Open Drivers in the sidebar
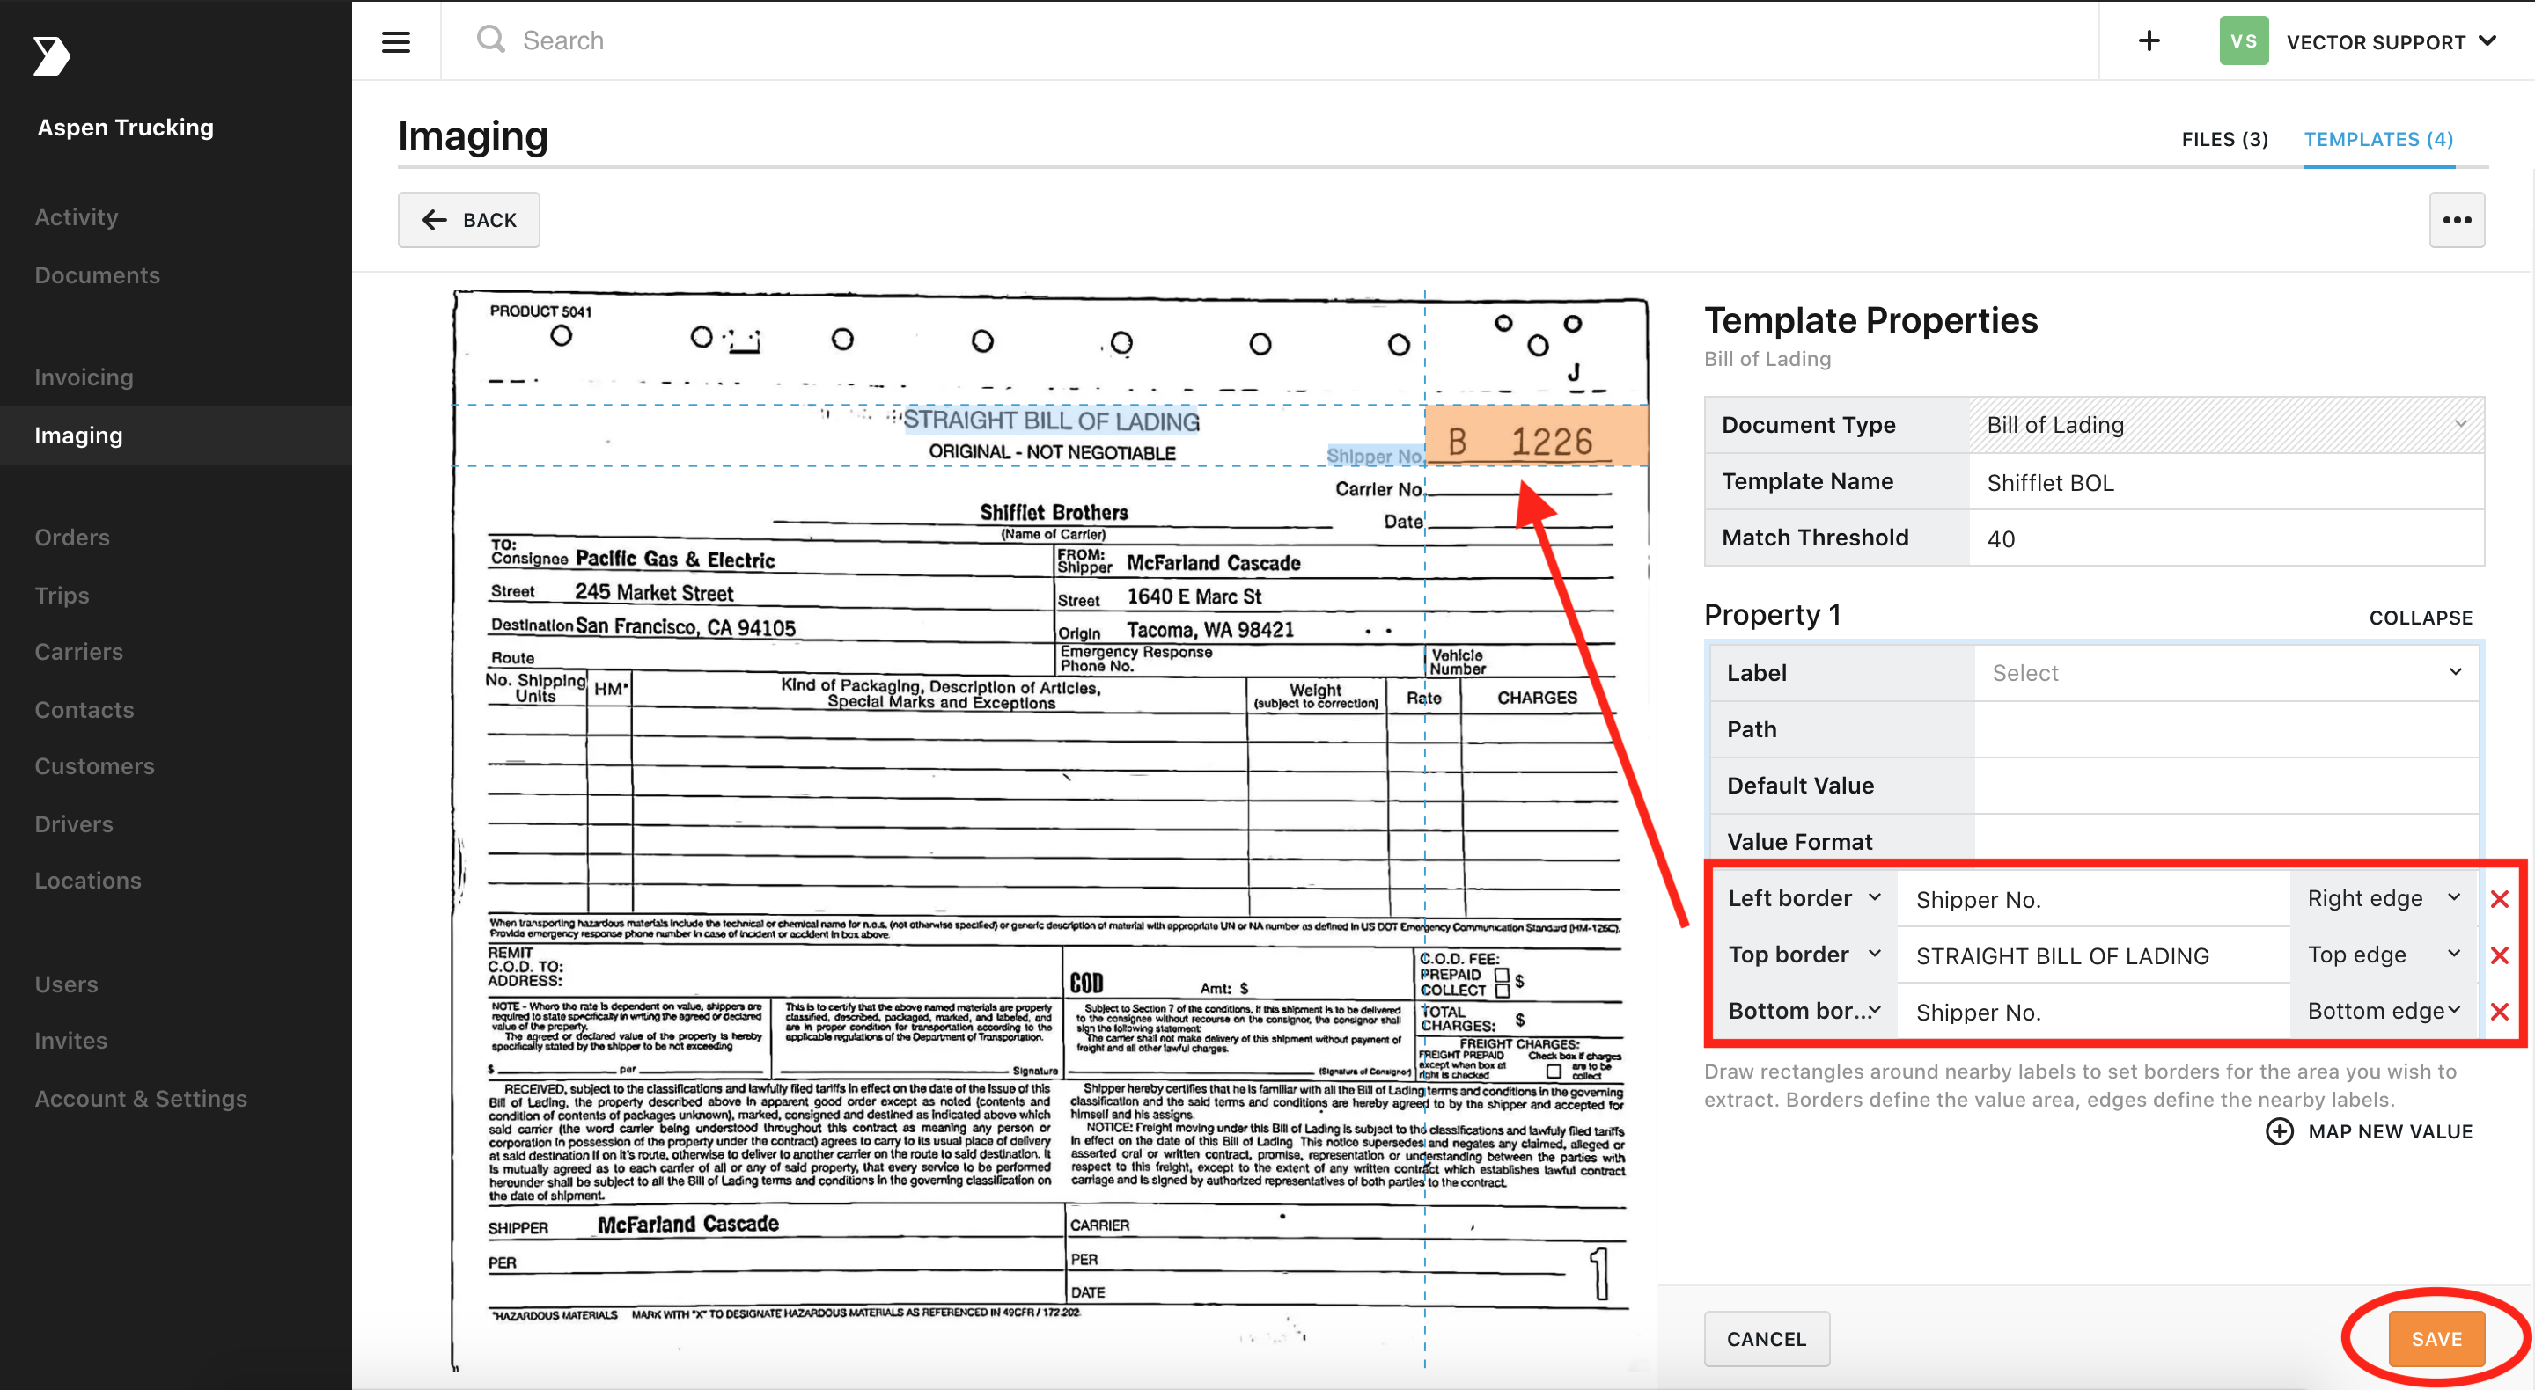This screenshot has height=1390, width=2535. click(74, 824)
